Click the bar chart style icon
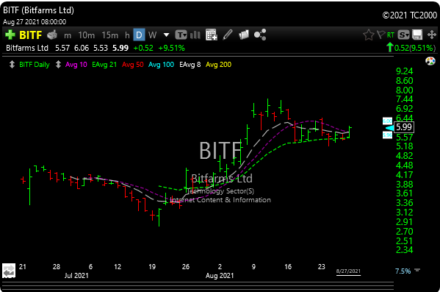This screenshot has height=292, width=440. click(195, 35)
